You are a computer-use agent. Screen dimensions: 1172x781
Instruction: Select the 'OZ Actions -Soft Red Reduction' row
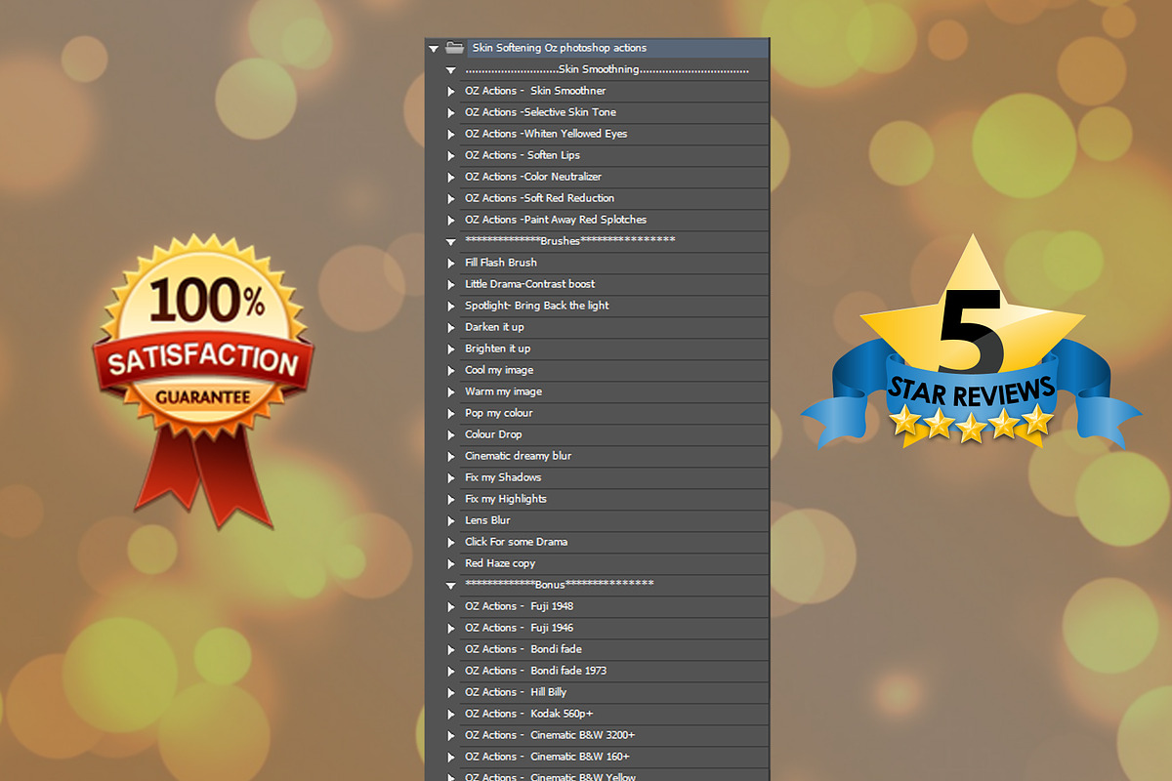tap(614, 198)
